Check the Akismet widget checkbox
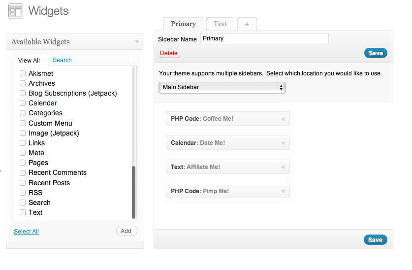This screenshot has width=412, height=270. point(23,73)
